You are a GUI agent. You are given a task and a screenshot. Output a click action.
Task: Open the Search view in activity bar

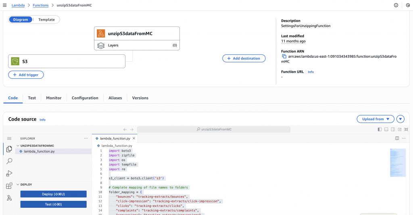9,161
